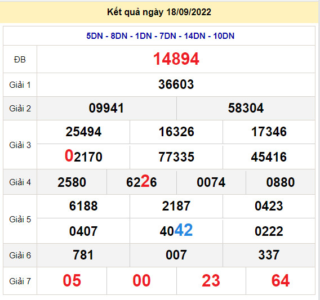Click Giải 3 number 02170
This screenshot has height=300, width=320.
83,156
